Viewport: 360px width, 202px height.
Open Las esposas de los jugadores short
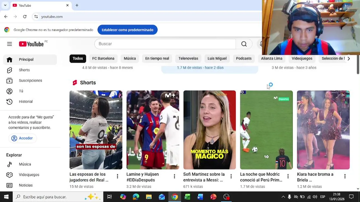pos(96,130)
